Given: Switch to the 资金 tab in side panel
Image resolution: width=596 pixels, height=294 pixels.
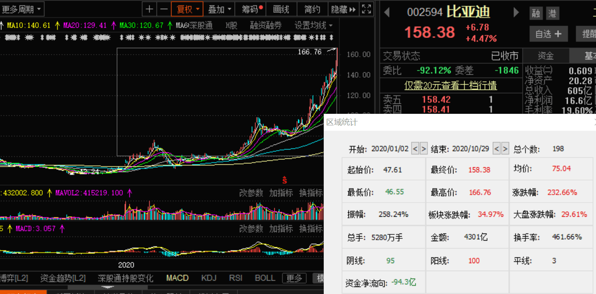Looking at the screenshot, I should [546, 56].
